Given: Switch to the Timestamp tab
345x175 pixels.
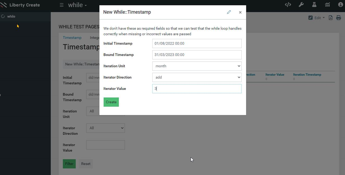Looking at the screenshot, I should click(x=72, y=38).
